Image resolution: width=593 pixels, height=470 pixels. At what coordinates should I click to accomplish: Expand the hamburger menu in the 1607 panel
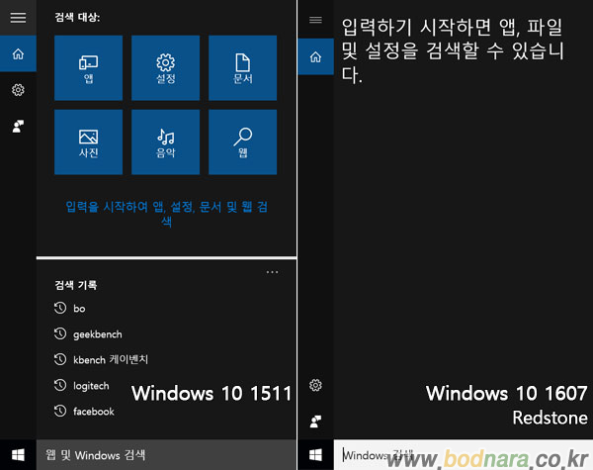click(x=315, y=19)
